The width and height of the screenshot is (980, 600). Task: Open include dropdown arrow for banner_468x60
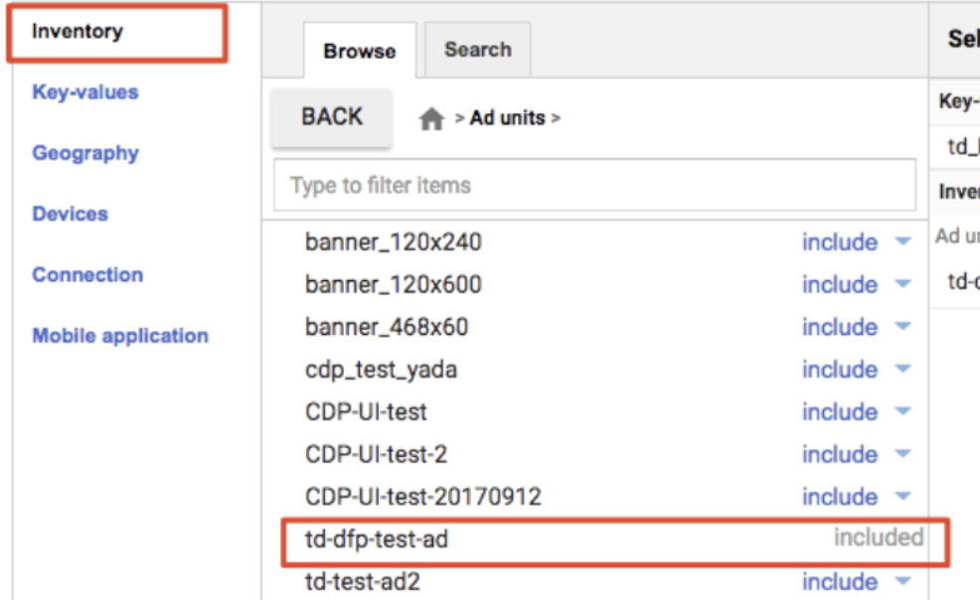tap(902, 327)
